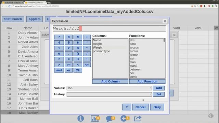Confirm the expression with Okay

157,107
